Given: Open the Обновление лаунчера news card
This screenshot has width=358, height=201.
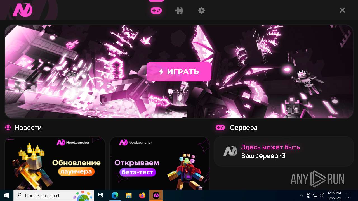Looking at the screenshot, I should [55, 163].
